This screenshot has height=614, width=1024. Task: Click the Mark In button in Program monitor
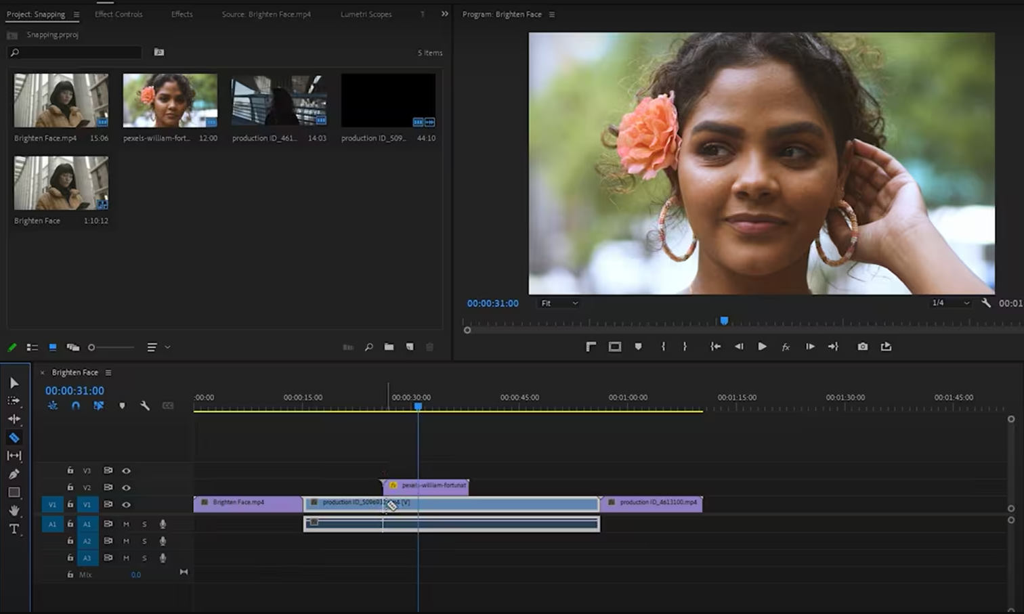pos(663,347)
